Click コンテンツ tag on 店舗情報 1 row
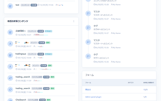 coord(32,31)
